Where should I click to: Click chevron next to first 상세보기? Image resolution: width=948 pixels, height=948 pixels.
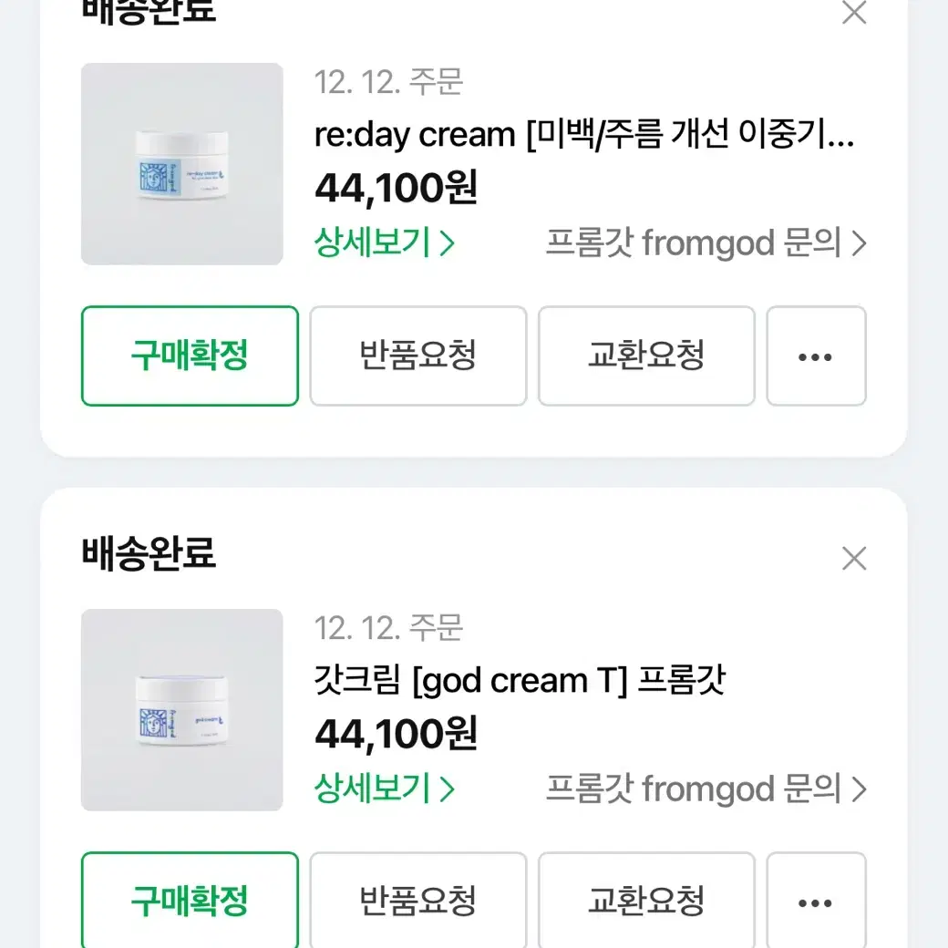tap(447, 243)
